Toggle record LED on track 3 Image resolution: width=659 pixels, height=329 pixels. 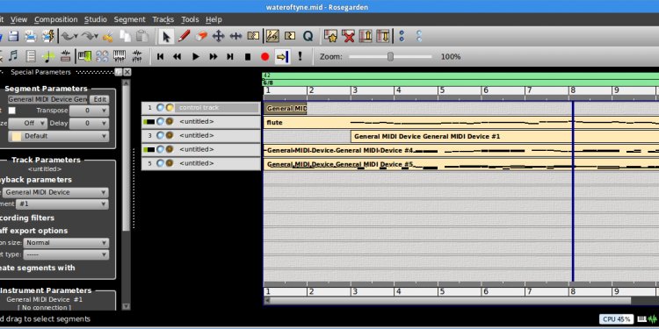170,135
